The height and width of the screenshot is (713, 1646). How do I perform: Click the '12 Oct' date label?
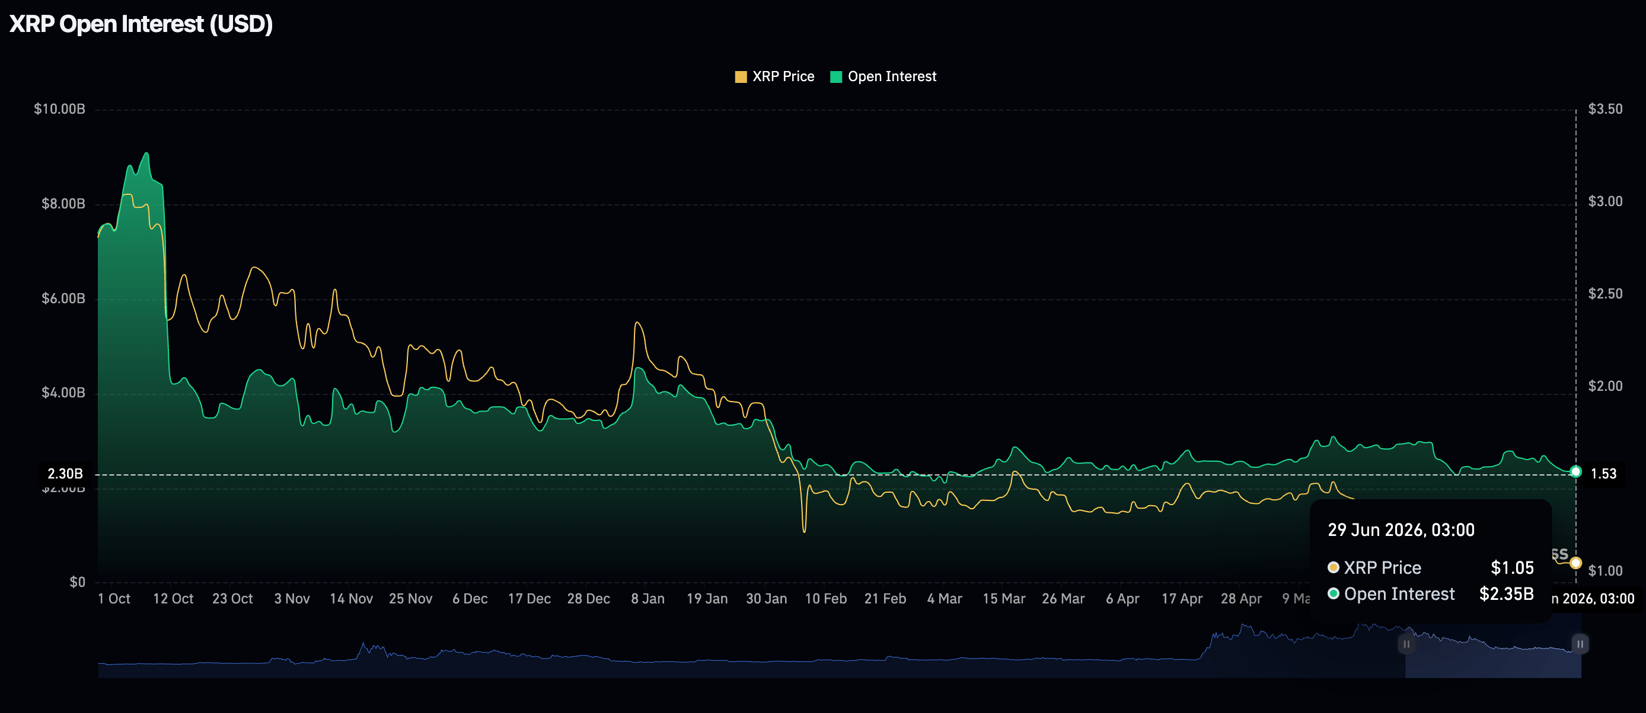(173, 599)
